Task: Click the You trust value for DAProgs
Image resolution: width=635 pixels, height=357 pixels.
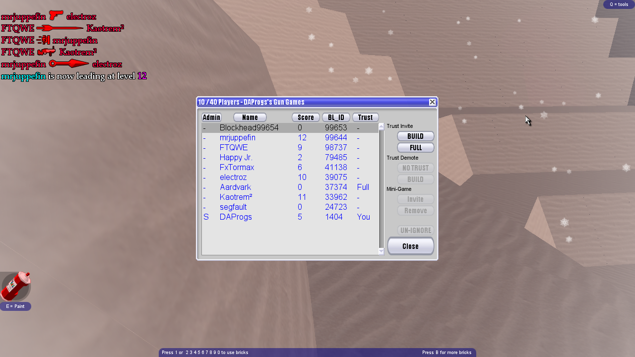Action: point(364,217)
